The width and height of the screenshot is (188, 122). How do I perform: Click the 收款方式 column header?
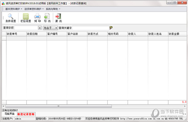(97, 34)
